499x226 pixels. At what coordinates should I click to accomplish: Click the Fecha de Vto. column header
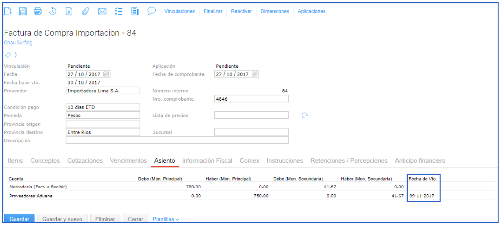[x=422, y=179]
